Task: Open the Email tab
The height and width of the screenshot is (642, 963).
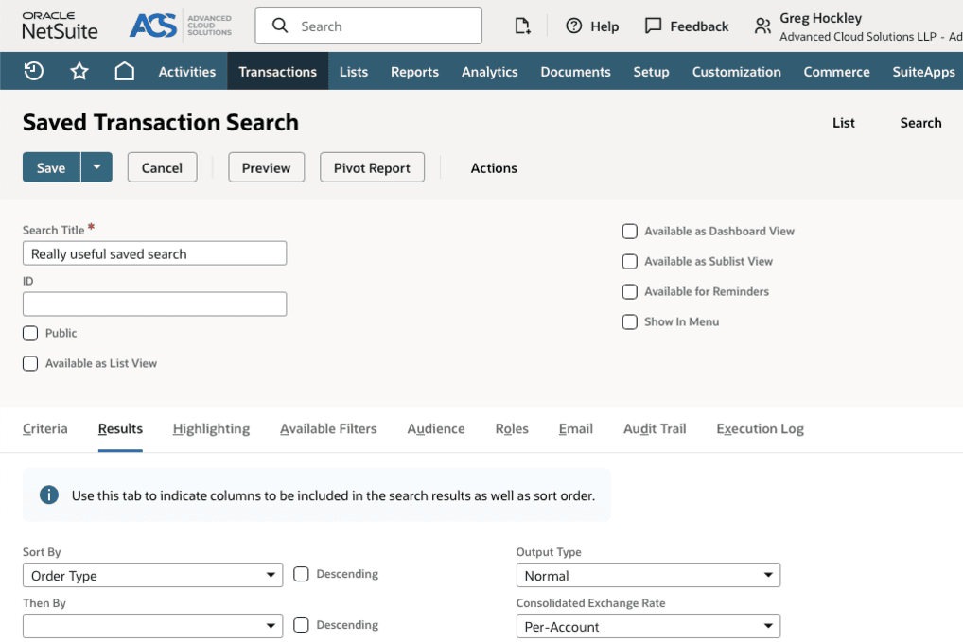Action: (x=576, y=428)
